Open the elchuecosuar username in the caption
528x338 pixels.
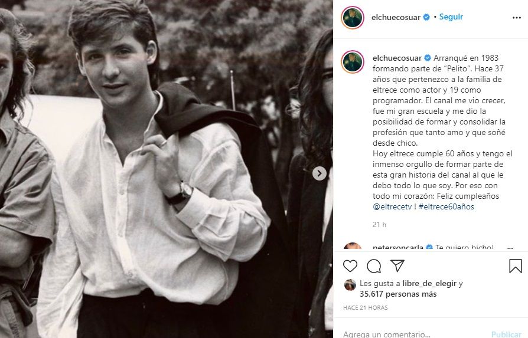point(397,58)
